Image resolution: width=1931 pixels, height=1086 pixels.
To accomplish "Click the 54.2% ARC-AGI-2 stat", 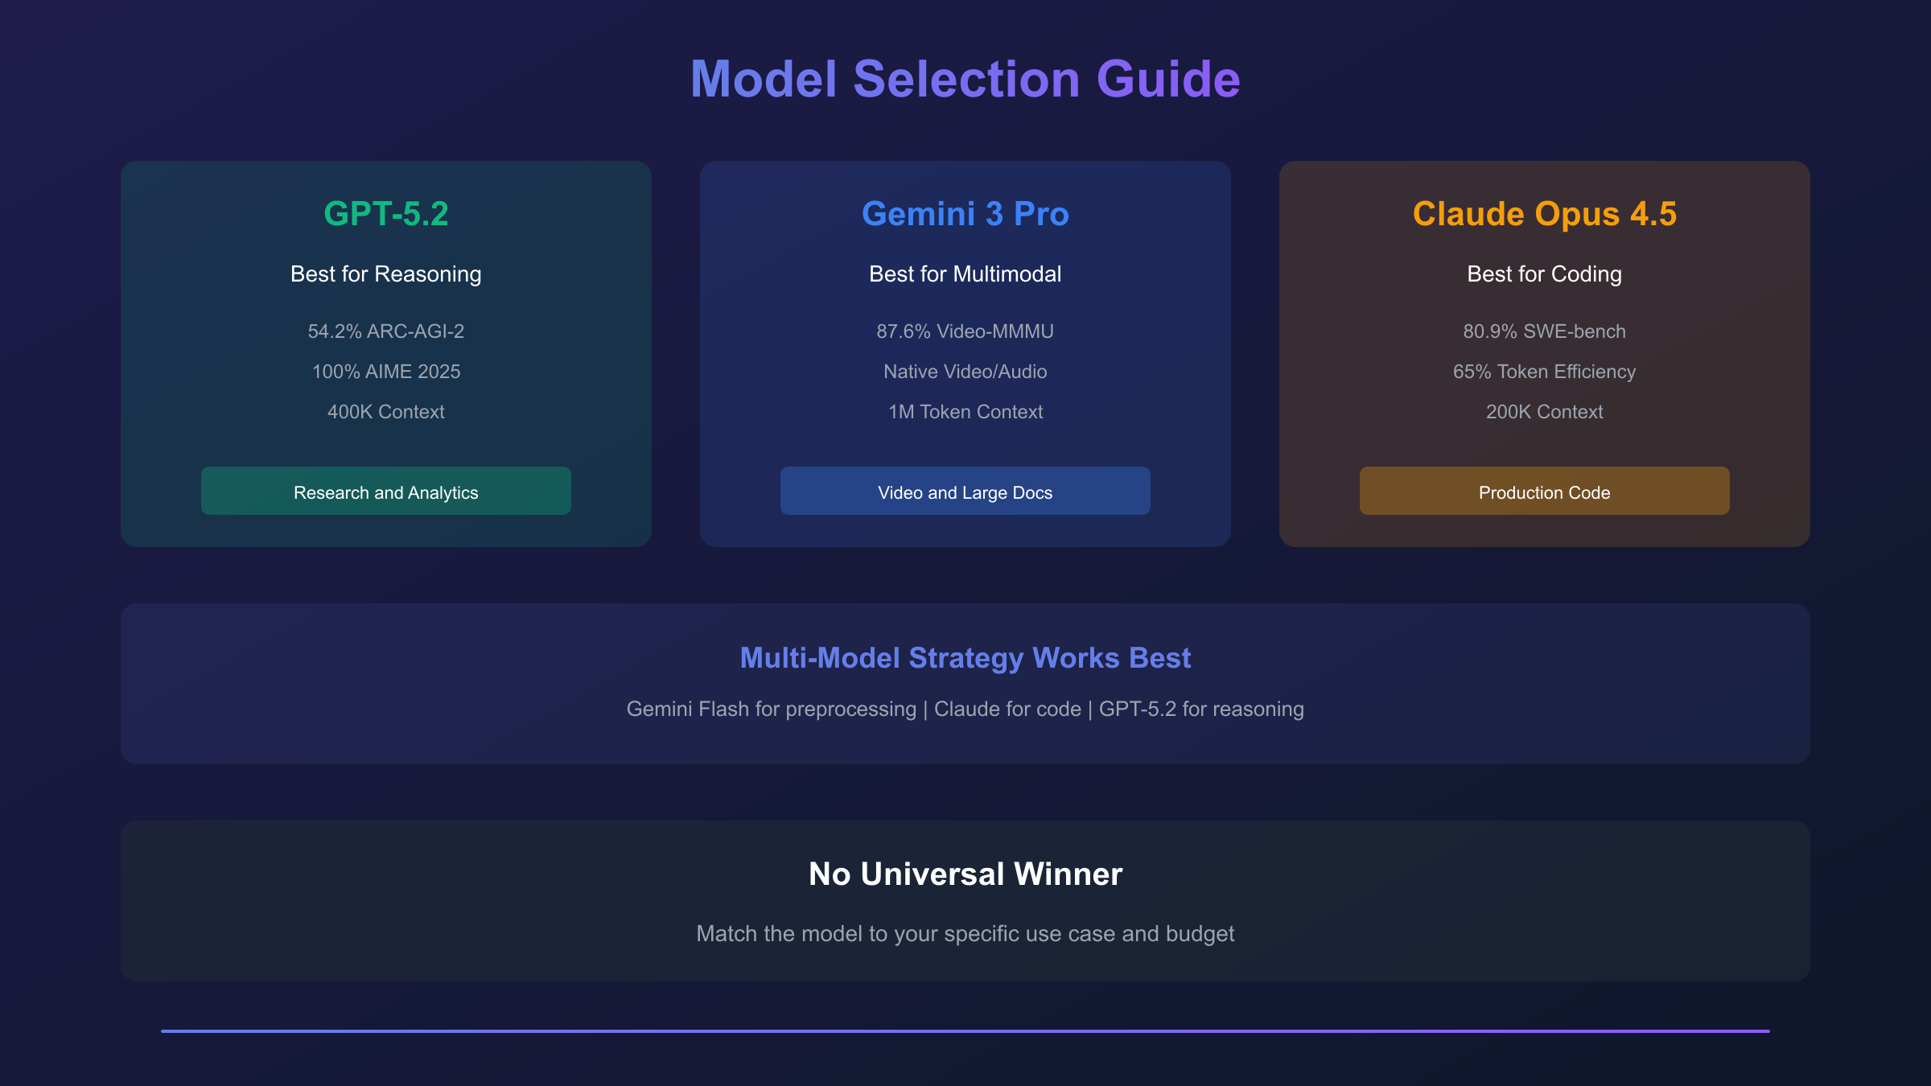I will (386, 331).
